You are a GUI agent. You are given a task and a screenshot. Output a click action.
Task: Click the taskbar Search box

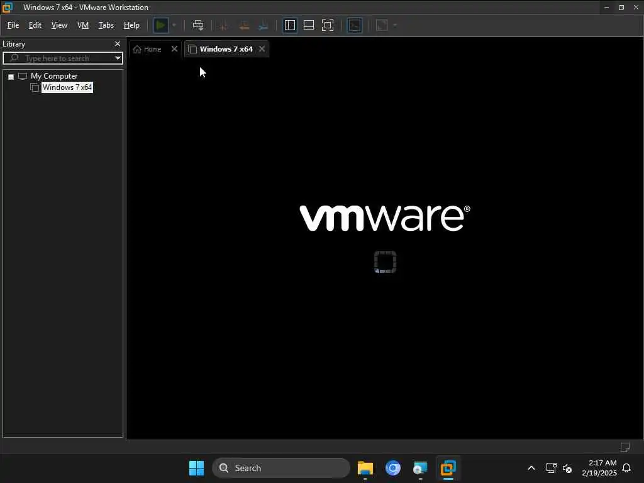tap(281, 468)
